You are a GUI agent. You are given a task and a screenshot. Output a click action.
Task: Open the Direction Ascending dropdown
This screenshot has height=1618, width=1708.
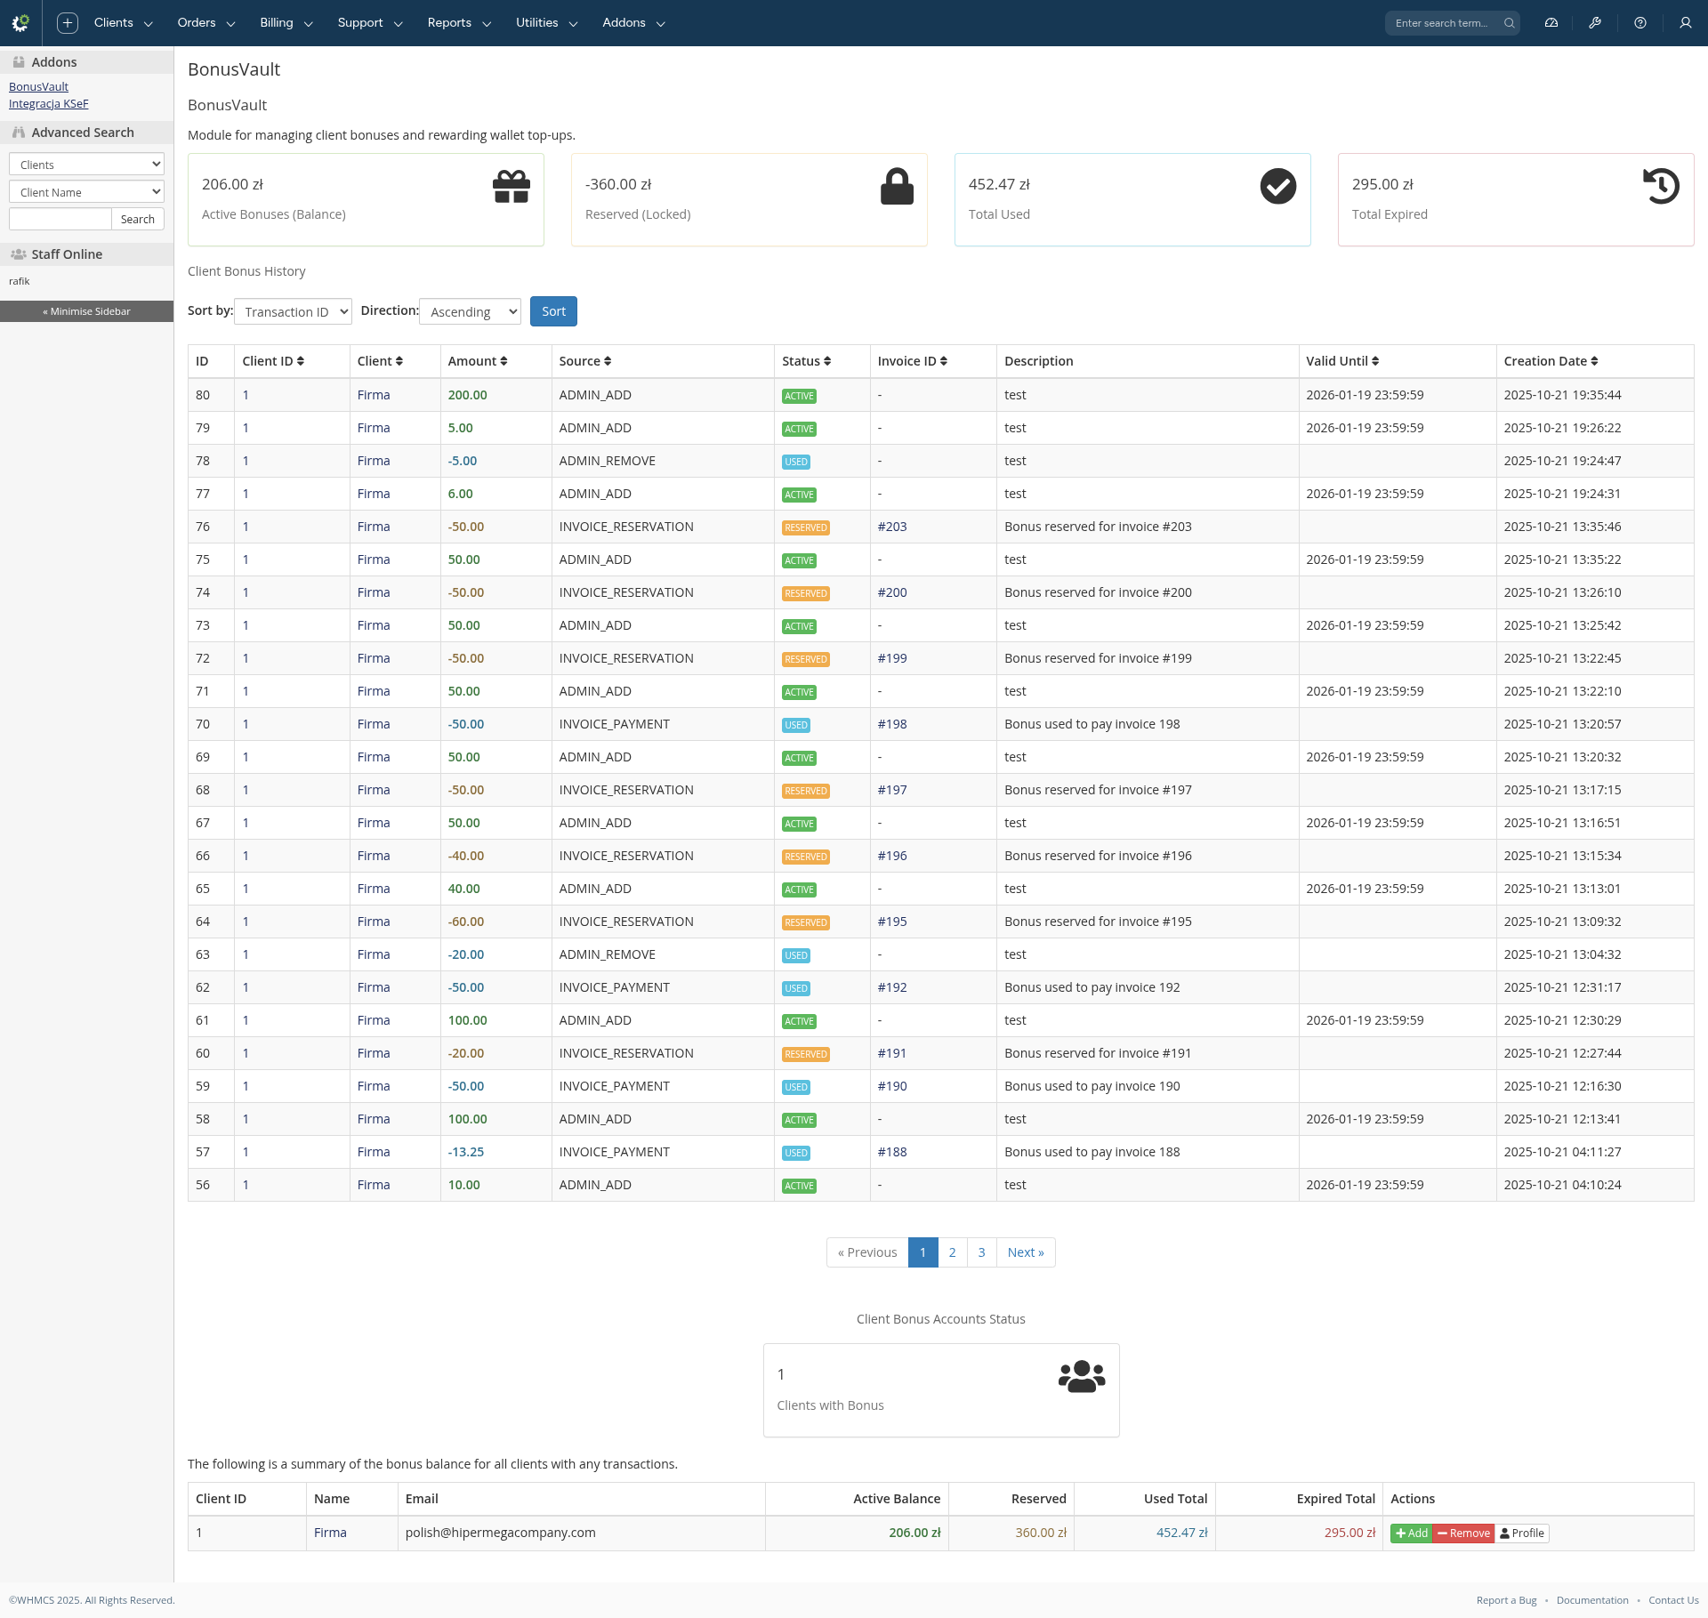tap(470, 311)
